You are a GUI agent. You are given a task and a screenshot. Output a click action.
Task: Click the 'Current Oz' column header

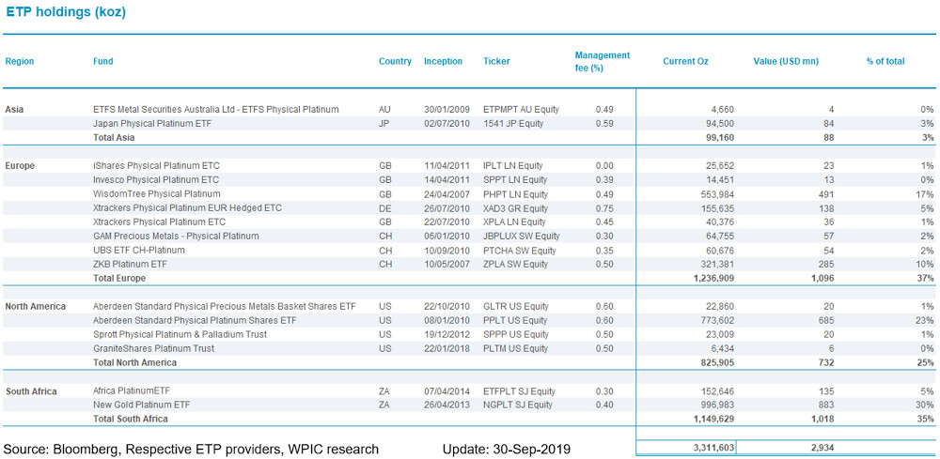pos(686,61)
